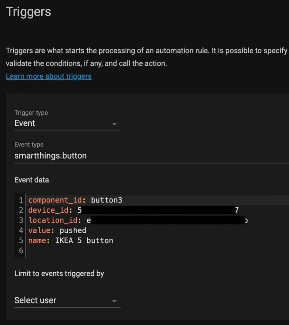Click the arrow icon next to Select user
Image resolution: width=289 pixels, height=325 pixels.
tap(114, 301)
